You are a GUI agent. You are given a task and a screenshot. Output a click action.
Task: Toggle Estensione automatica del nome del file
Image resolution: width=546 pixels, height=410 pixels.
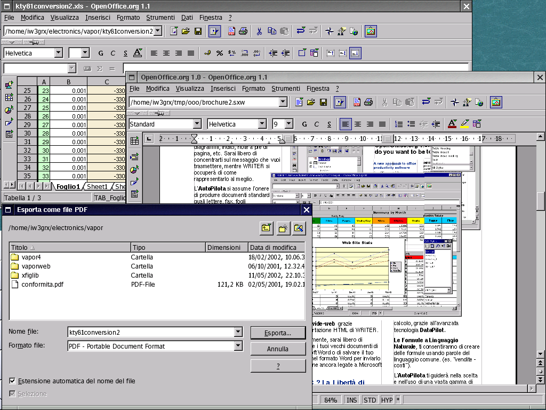tap(13, 381)
